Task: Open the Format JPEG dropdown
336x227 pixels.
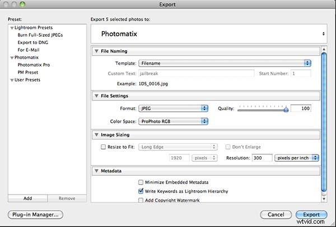Action: (x=172, y=108)
